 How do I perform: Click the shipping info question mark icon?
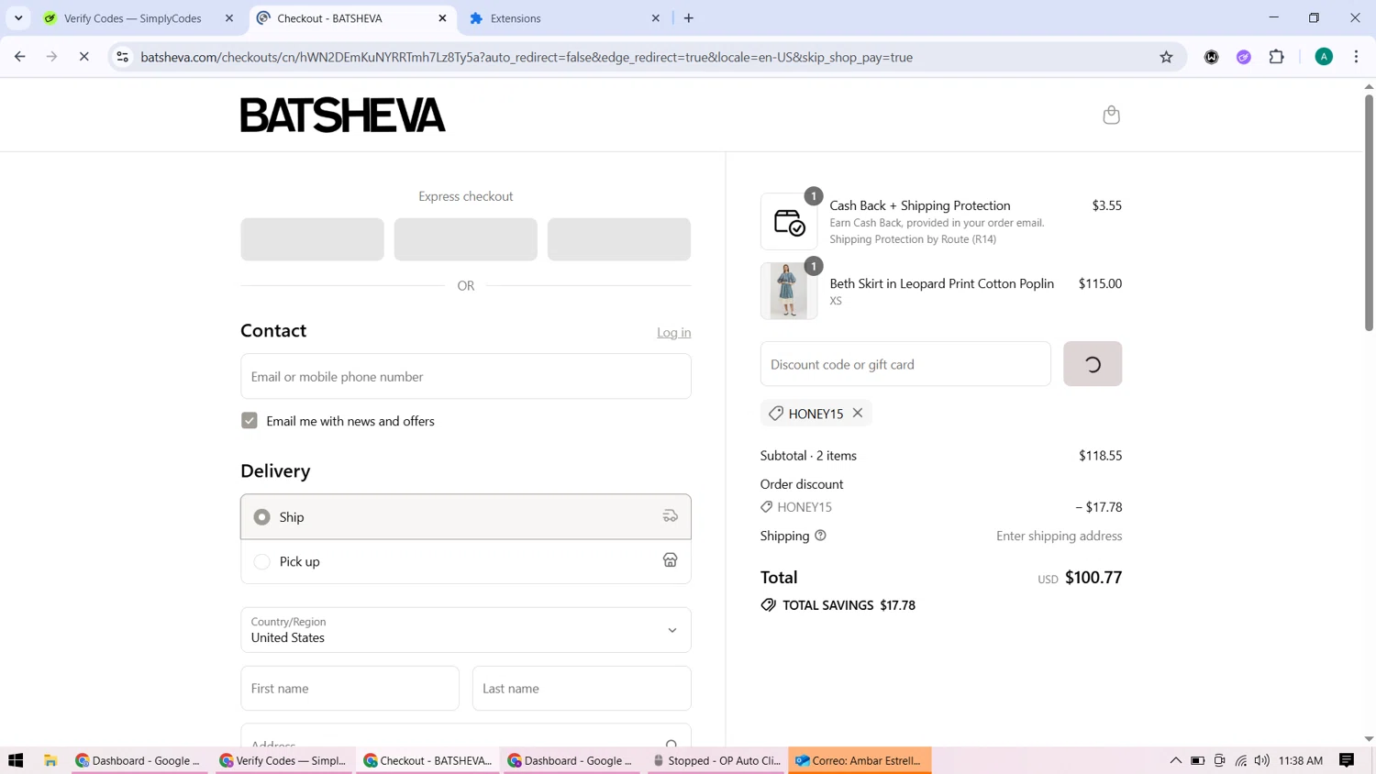(x=820, y=536)
